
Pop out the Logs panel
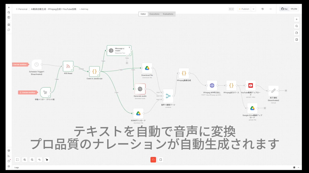pyautogui.click(x=294, y=167)
